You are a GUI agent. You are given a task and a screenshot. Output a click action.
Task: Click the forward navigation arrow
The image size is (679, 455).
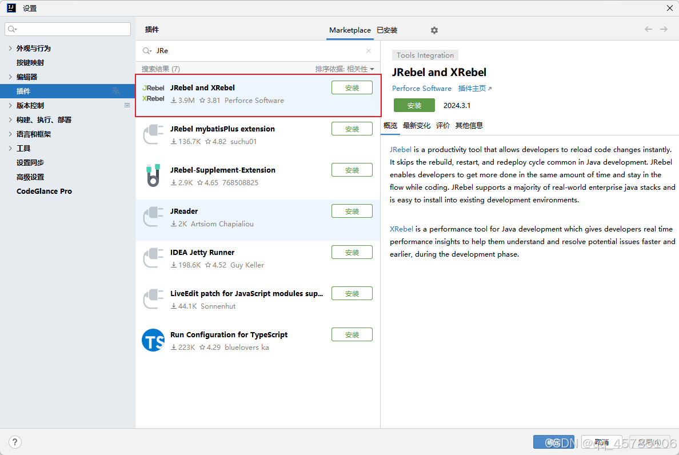point(664,29)
